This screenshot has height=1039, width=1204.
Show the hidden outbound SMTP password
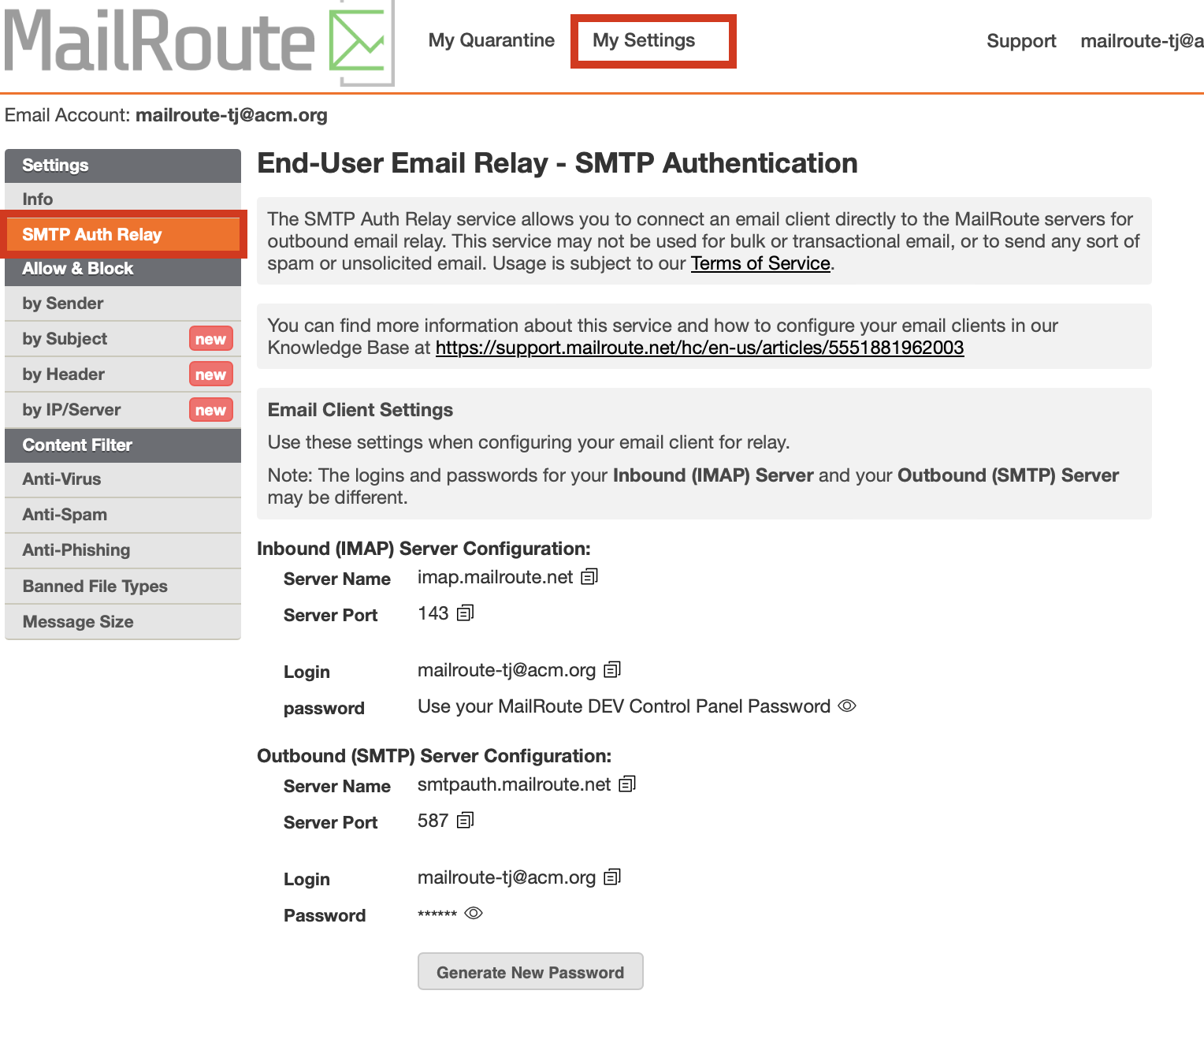click(474, 913)
